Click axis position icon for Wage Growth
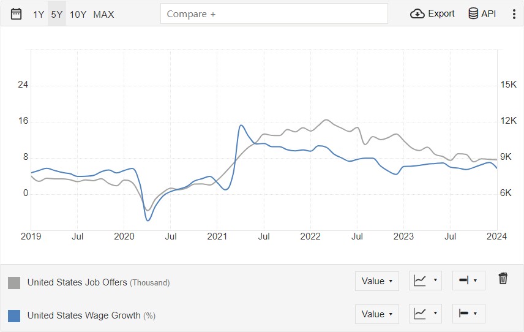The image size is (524, 332). [464, 313]
